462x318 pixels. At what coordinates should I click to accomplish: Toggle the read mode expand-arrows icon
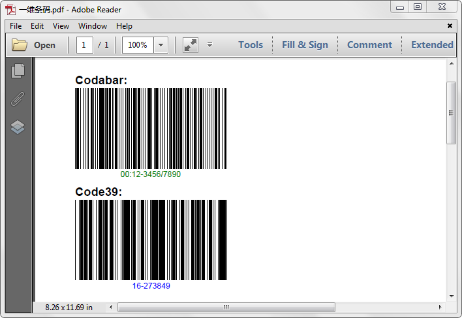tap(191, 45)
